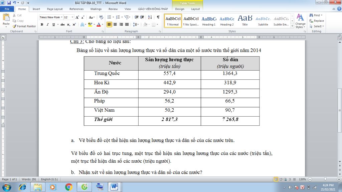Click the Save icon in quick access toolbar

point(9,3)
